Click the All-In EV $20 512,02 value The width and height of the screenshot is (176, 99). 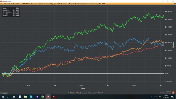pyautogui.click(x=16, y=14)
